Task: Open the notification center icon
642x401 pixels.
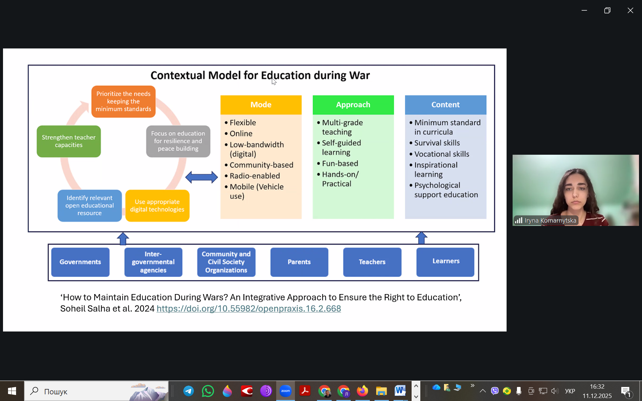Action: pyautogui.click(x=626, y=391)
